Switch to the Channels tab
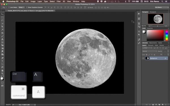The width and height of the screenshot is (170, 106). pyautogui.click(x=150, y=45)
